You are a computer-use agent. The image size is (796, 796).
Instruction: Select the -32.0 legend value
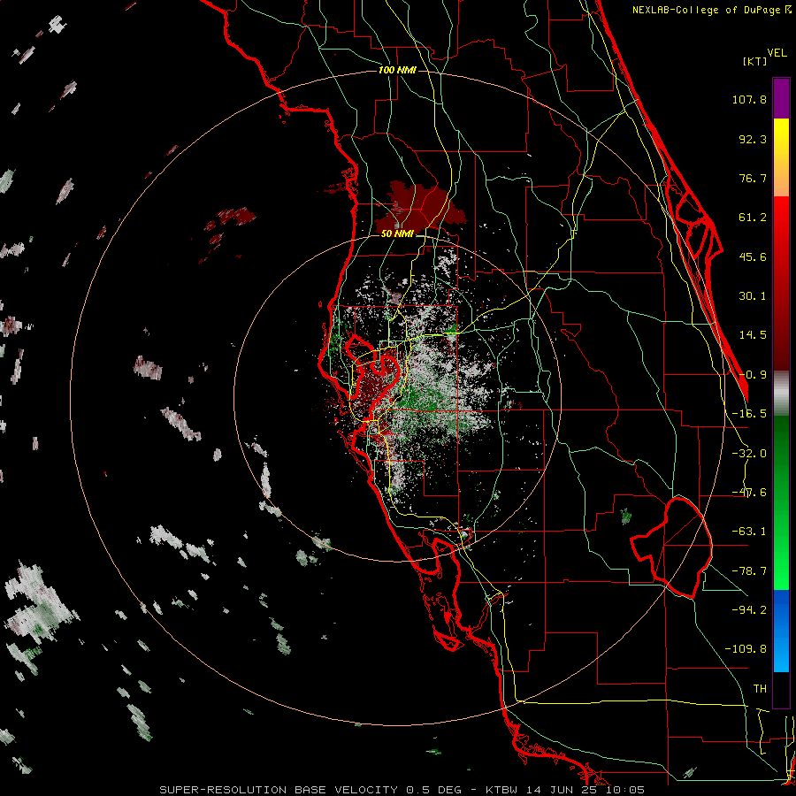coord(749,454)
